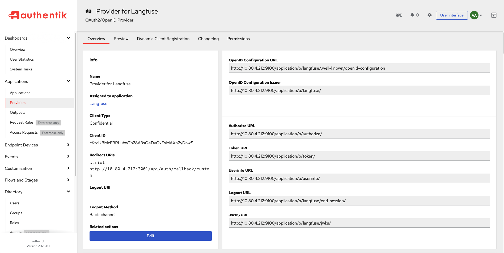This screenshot has width=504, height=253.
Task: Click the OpenID Configuration URL field
Action: (x=359, y=68)
